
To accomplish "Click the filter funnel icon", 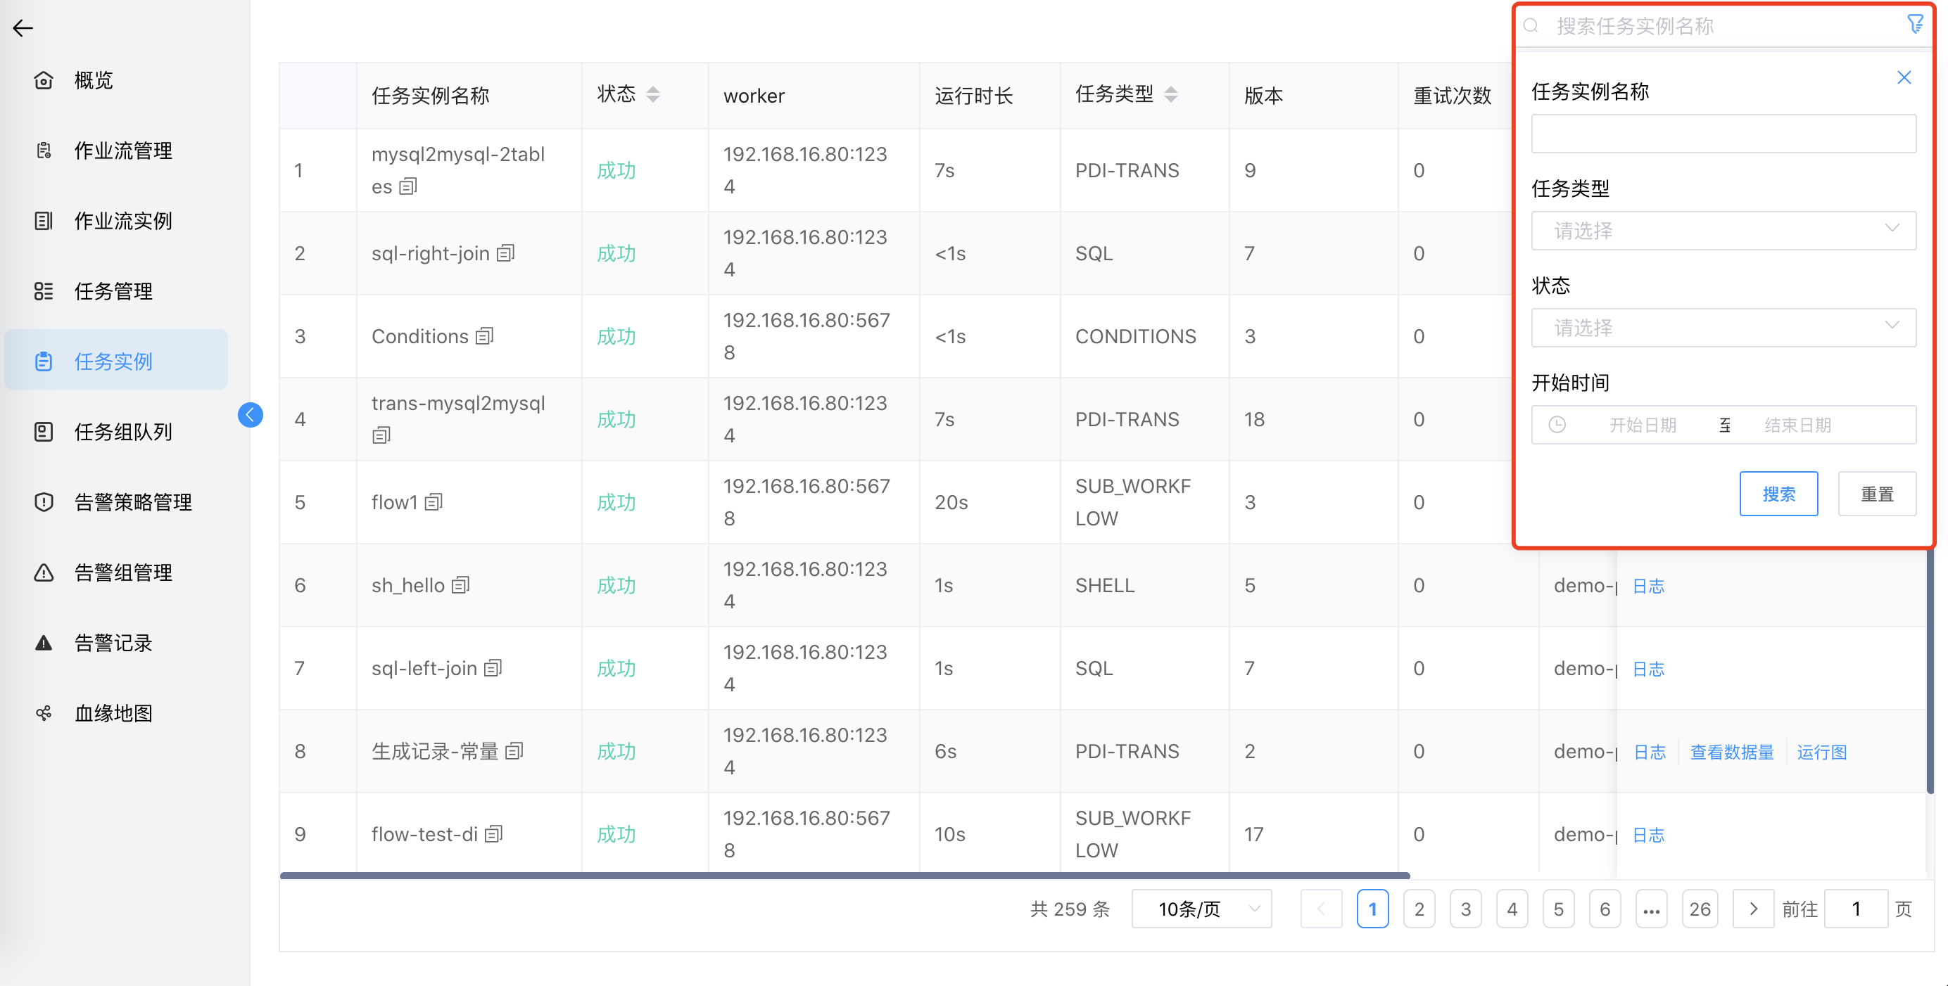I will click(x=1915, y=25).
